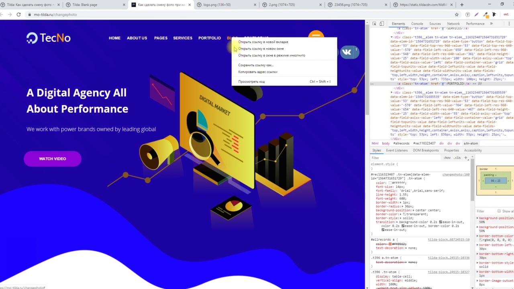Image resolution: width=514 pixels, height=289 pixels.
Task: Expand the border-radius property triangle
Action: click(x=402, y=206)
